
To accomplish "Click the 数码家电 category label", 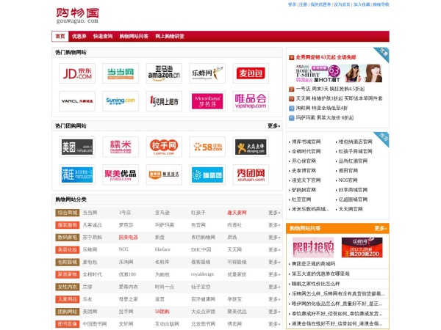I will 68,238.
